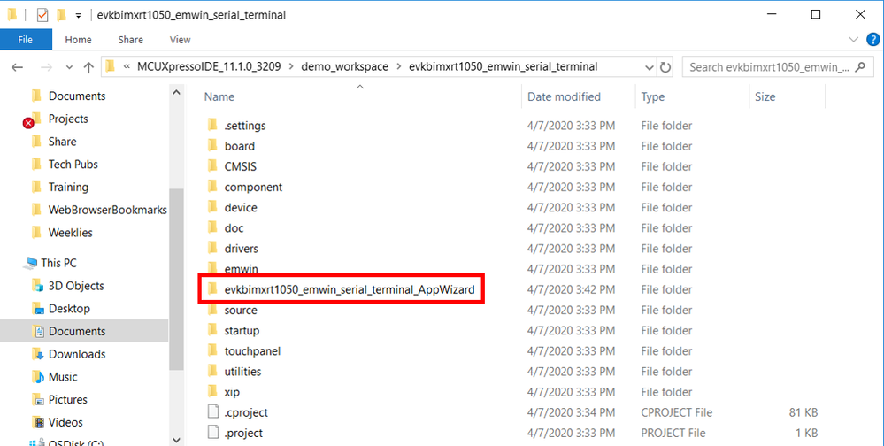Click the 3:42 PM date of AppWizard folder

point(571,290)
